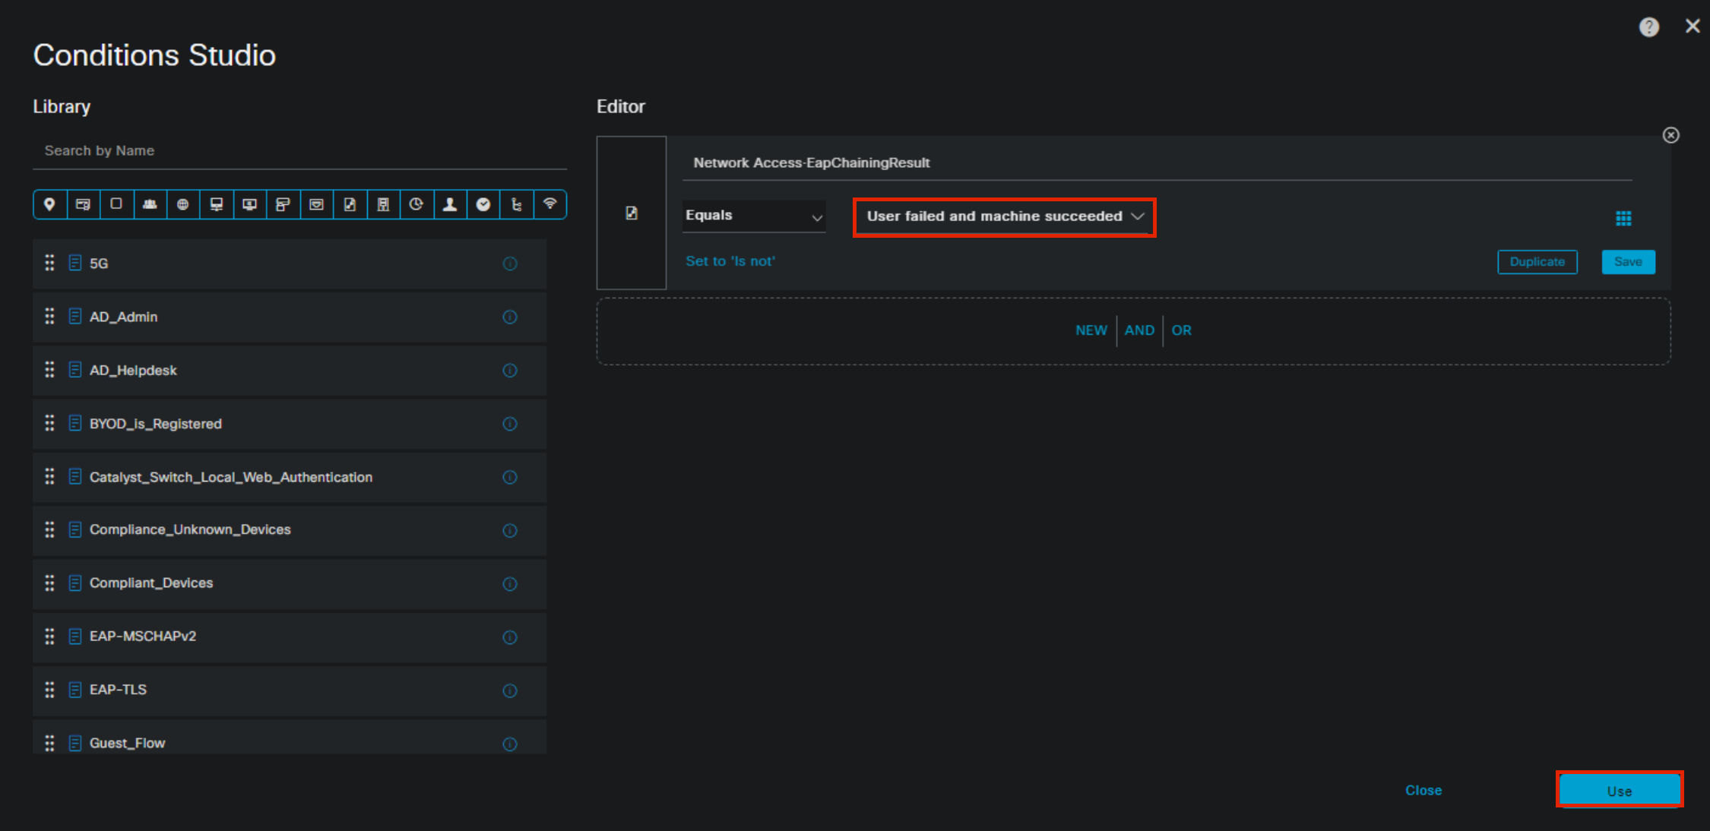Screen dimensions: 1710x831
Task: Filter library by user group icon
Action: [x=150, y=204]
